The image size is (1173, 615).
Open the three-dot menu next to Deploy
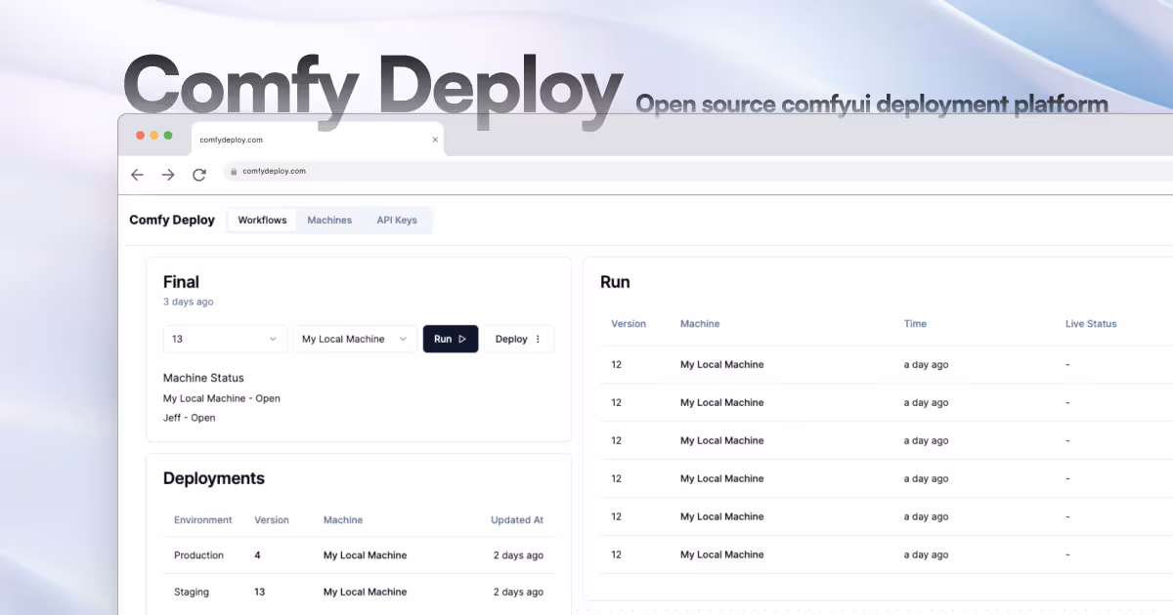(536, 339)
